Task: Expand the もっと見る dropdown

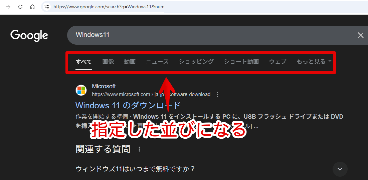Action: click(x=314, y=62)
